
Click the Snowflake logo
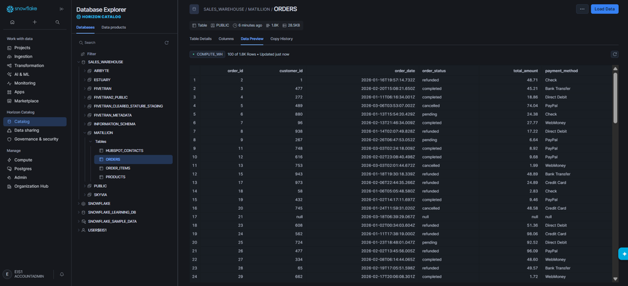(x=21, y=9)
